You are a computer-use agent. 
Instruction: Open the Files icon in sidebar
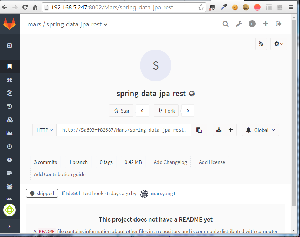pos(9,93)
